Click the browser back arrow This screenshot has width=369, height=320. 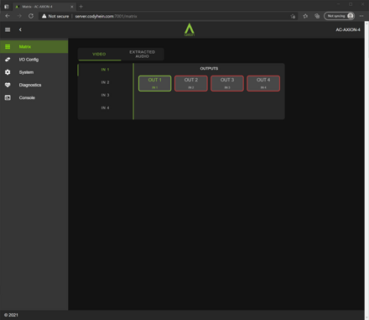(x=8, y=16)
